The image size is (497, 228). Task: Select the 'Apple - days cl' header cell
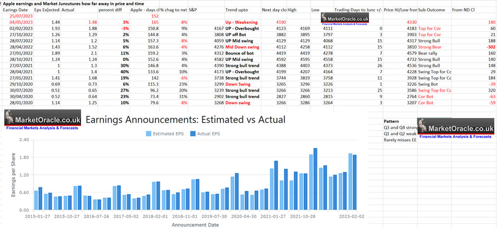coord(145,10)
